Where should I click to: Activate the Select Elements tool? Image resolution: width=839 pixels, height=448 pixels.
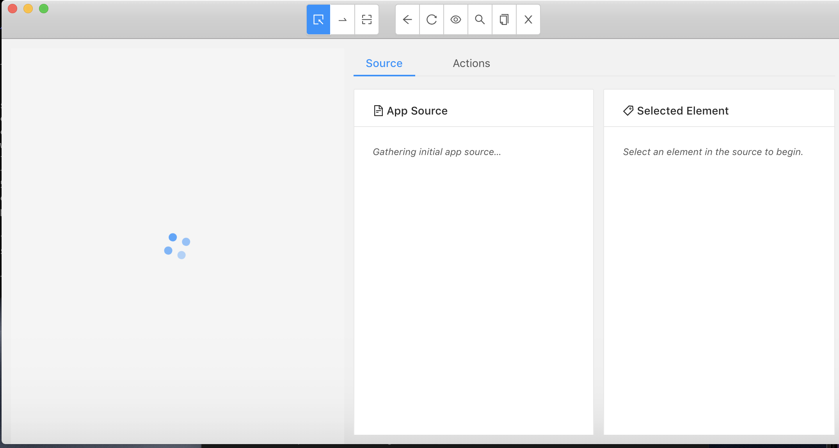[318, 19]
